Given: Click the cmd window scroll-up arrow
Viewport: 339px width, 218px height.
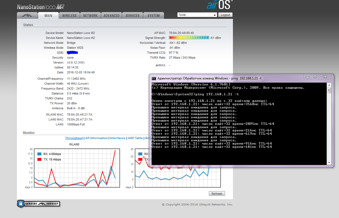Looking at the screenshot, I should [x=329, y=85].
